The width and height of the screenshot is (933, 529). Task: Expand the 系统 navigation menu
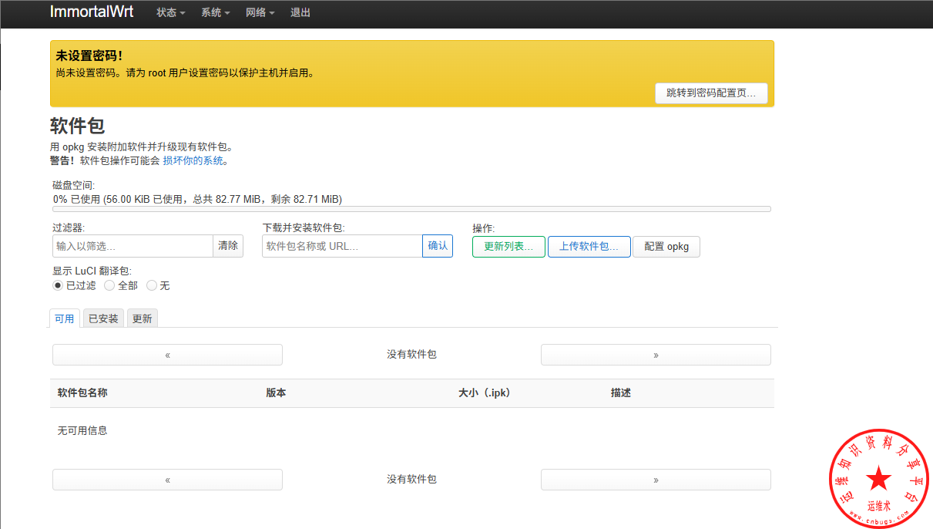pyautogui.click(x=215, y=13)
